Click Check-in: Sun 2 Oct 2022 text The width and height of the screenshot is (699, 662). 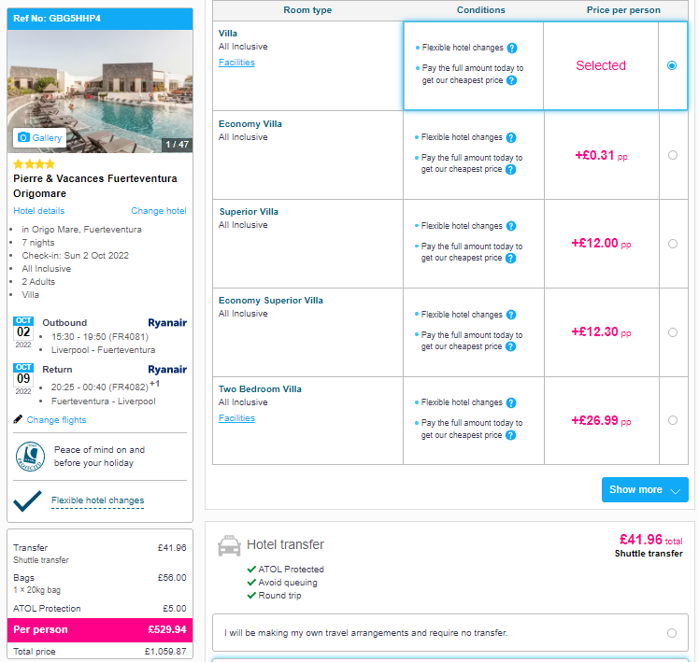(x=76, y=255)
